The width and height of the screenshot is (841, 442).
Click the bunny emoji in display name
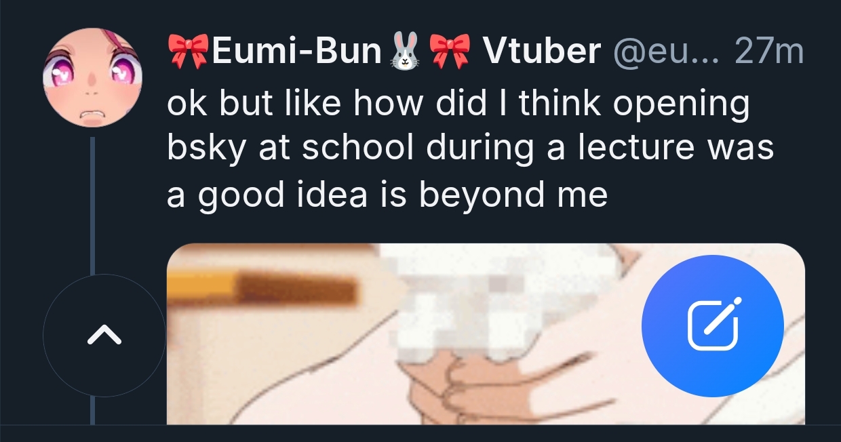click(406, 51)
